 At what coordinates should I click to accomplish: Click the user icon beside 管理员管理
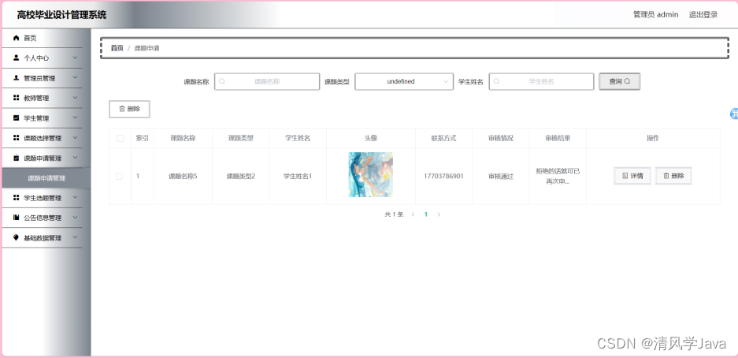(x=17, y=78)
